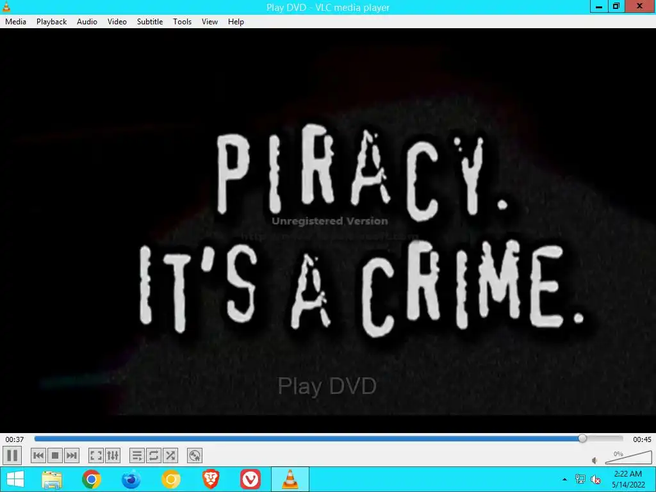656x492 pixels.
Task: Click the video playback area
Action: [x=328, y=230]
